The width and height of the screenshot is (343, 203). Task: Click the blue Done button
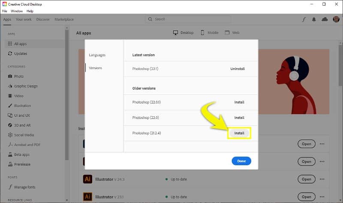coord(241,161)
